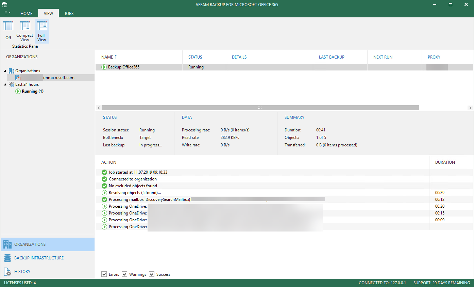The image size is (474, 287).
Task: Select No excluded objects found row
Action: [x=284, y=186]
